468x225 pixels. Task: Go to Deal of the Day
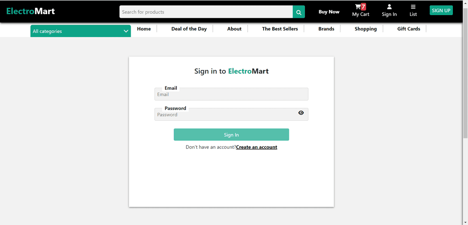[189, 29]
